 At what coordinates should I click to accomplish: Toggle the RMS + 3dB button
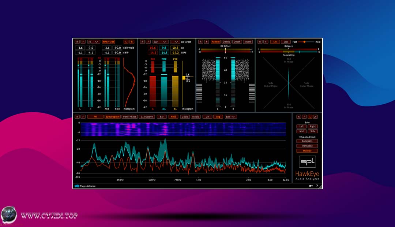click(x=109, y=42)
